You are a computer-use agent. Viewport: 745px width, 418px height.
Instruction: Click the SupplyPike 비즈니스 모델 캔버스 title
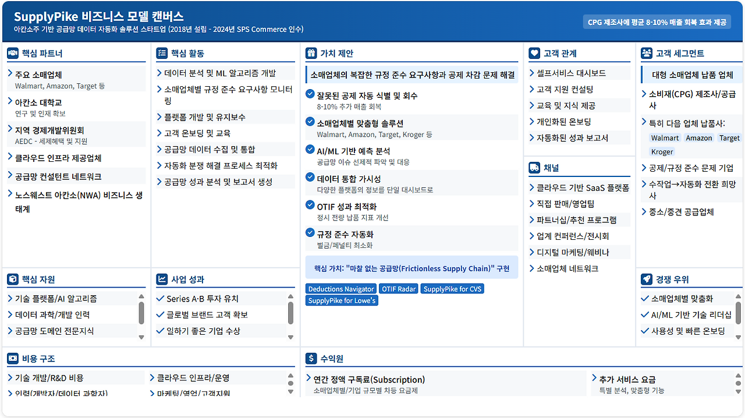[x=98, y=16]
